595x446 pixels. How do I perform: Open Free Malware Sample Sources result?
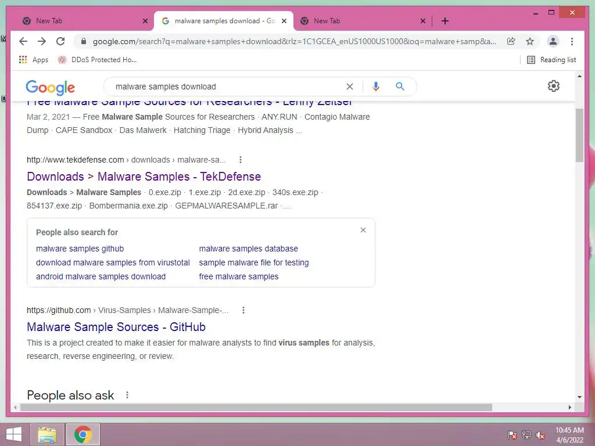coord(190,102)
